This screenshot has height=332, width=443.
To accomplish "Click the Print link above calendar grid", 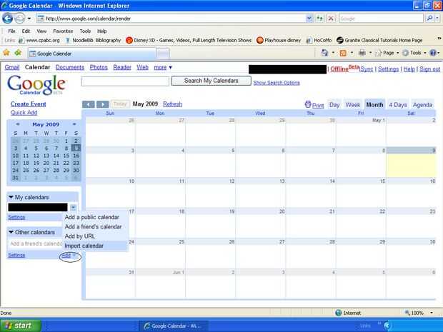I will click(314, 105).
